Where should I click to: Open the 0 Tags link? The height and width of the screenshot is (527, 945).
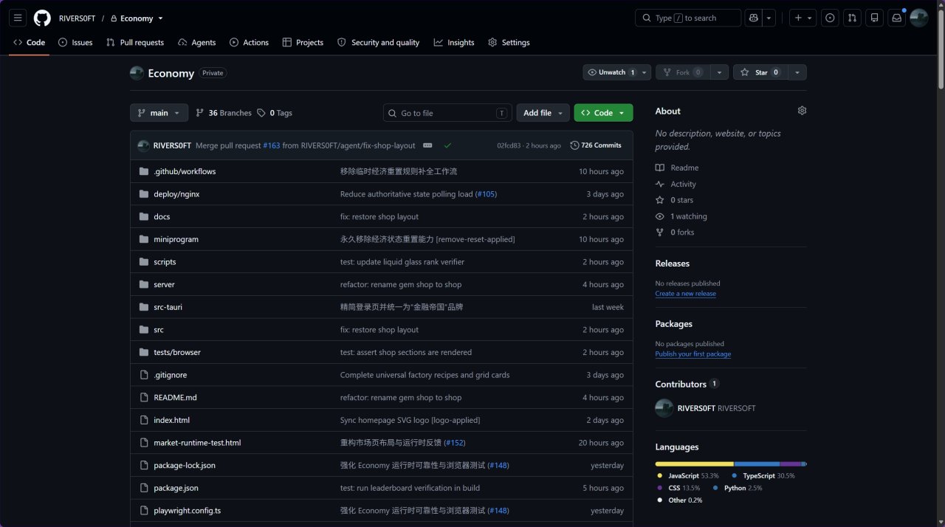(x=275, y=113)
